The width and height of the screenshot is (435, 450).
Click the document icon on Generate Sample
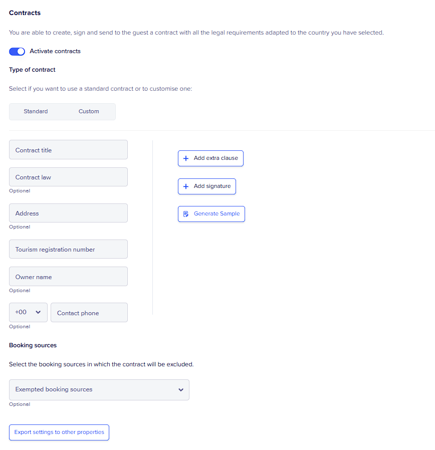186,214
